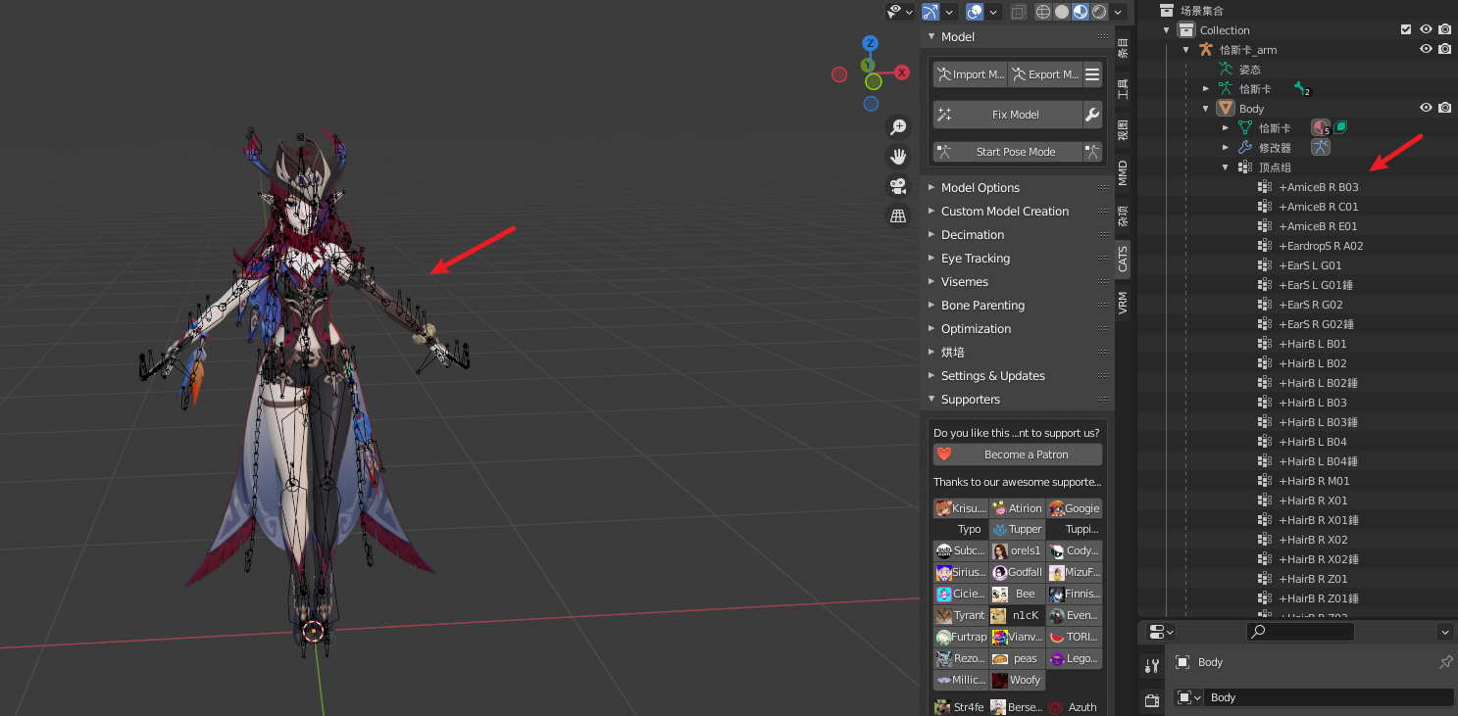Select +HairB L B01 vertex group row
Image resolution: width=1458 pixels, height=716 pixels.
(1313, 344)
